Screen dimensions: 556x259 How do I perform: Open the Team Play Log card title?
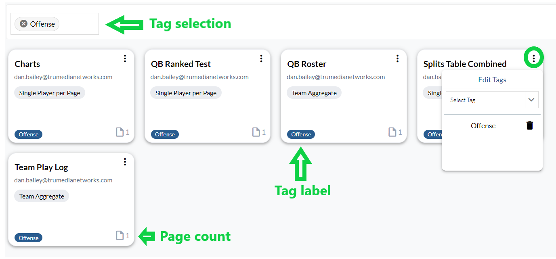42,167
